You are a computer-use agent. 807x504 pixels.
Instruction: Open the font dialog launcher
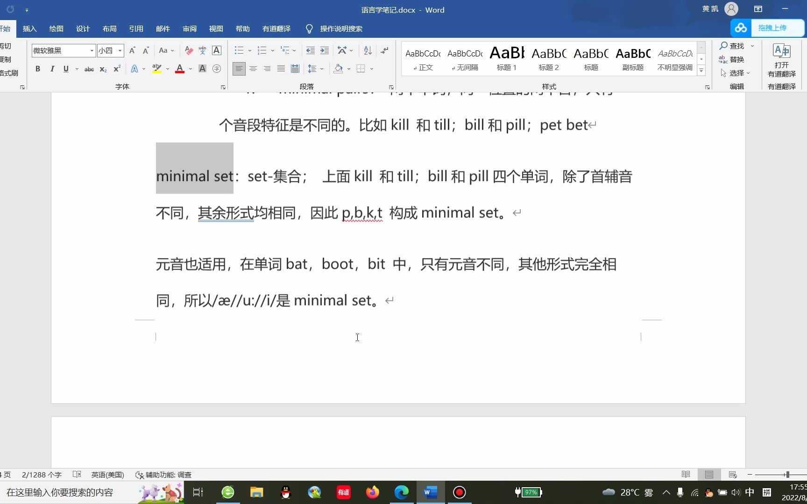(x=223, y=87)
